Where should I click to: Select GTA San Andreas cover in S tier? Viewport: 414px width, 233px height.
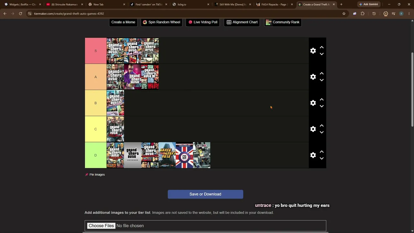point(150,51)
